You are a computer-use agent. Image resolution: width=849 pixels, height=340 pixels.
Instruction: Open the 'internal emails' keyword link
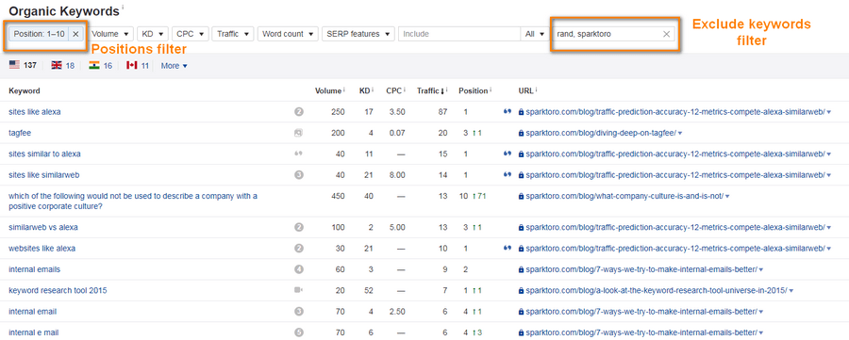pos(34,269)
